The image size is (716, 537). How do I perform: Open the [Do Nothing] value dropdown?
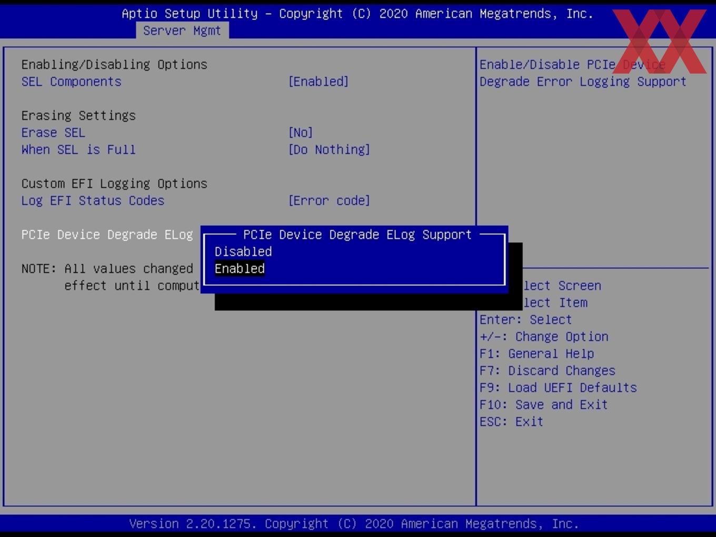click(329, 150)
